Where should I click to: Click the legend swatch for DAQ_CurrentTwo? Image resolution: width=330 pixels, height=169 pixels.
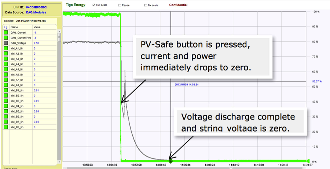pos(6,38)
